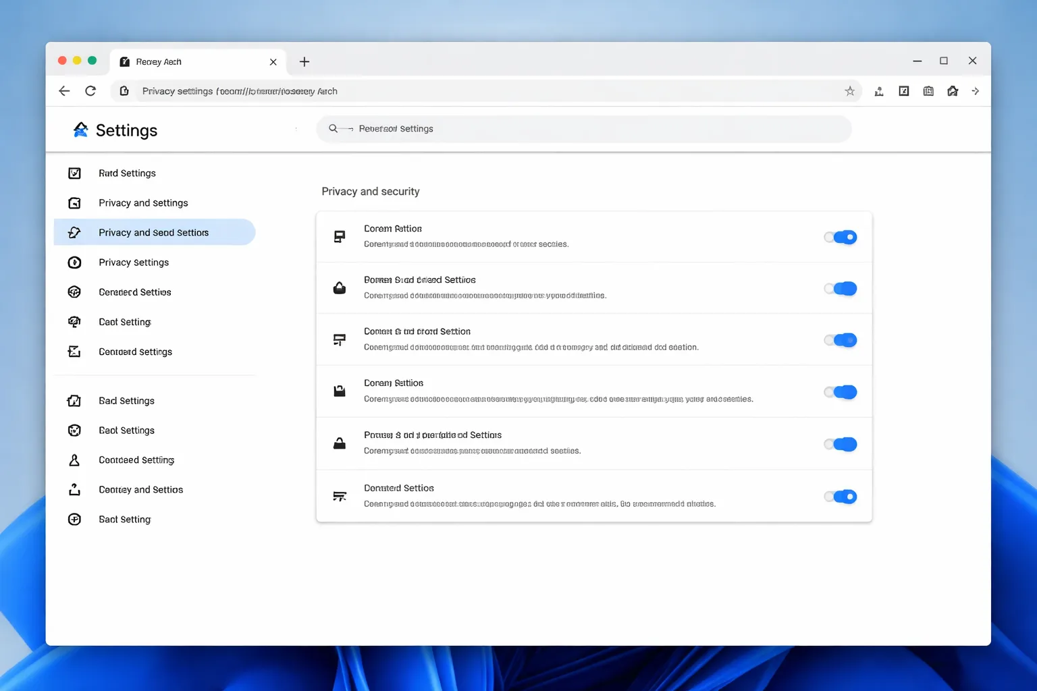This screenshot has height=691, width=1037.
Task: Toggle the Corem Rattion switch
Action: click(841, 237)
